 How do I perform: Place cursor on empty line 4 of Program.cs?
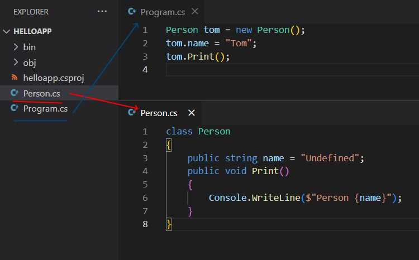point(292,70)
